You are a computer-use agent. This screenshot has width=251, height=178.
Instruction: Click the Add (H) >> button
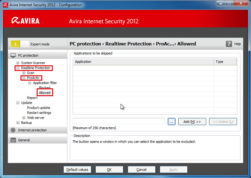(192, 122)
